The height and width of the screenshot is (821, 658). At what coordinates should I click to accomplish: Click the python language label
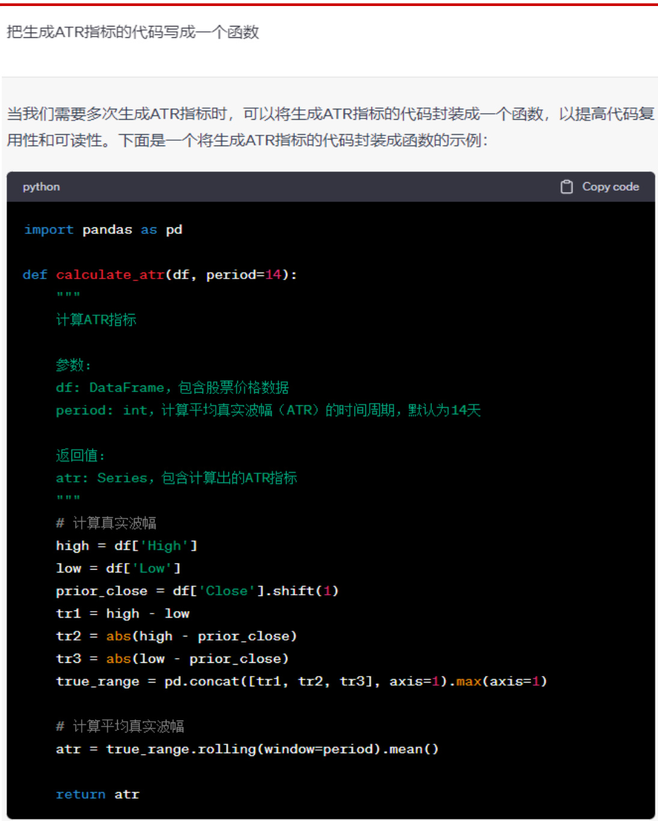pos(41,187)
